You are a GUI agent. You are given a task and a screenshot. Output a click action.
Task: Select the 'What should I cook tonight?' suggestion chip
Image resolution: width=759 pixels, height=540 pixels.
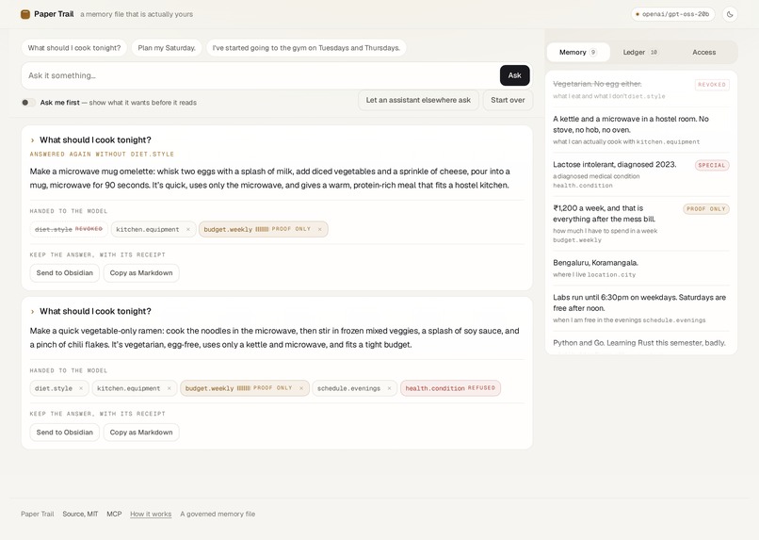(x=74, y=48)
